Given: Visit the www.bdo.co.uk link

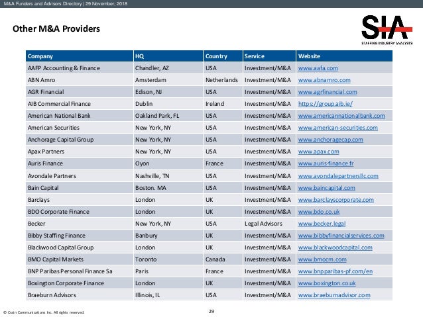Looking at the screenshot, I should (x=319, y=212).
